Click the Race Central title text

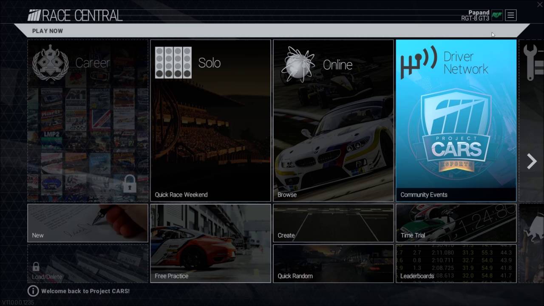coord(82,16)
